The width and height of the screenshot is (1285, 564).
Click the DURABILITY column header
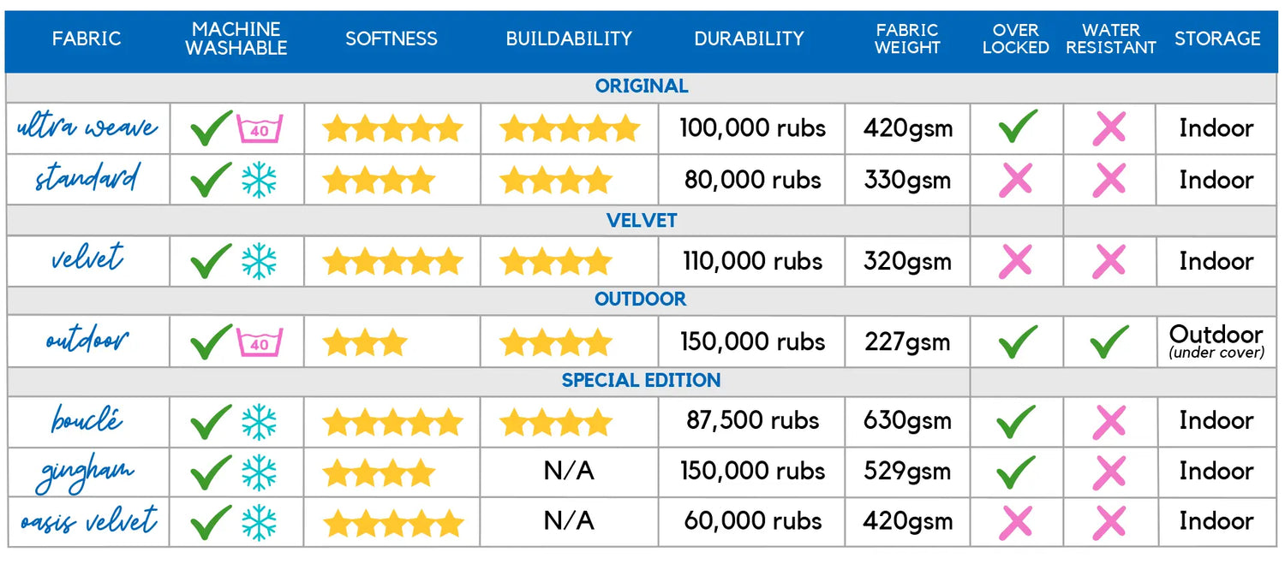(x=750, y=39)
